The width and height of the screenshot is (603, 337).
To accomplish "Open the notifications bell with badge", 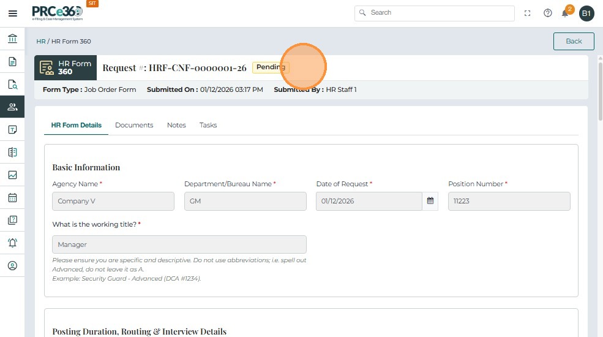I will [566, 13].
